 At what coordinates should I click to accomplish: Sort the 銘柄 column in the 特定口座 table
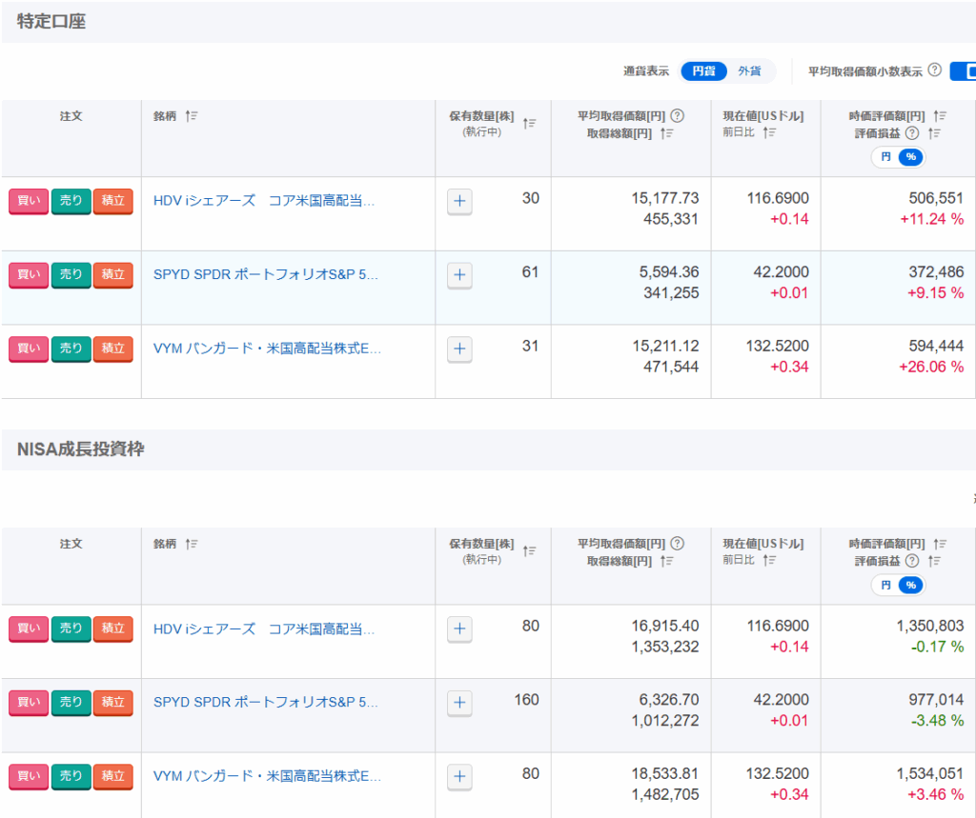click(x=192, y=114)
